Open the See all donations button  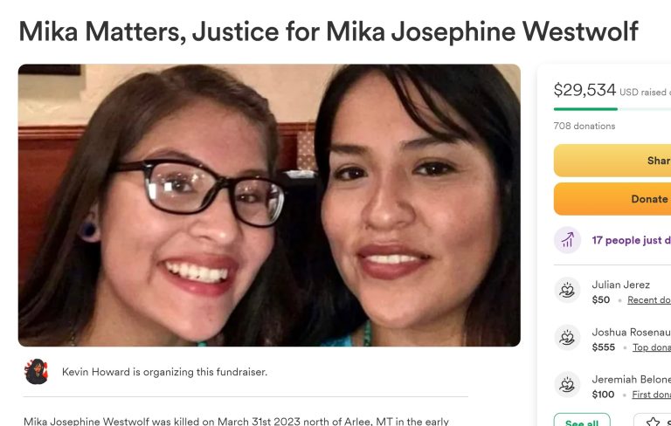(582, 420)
